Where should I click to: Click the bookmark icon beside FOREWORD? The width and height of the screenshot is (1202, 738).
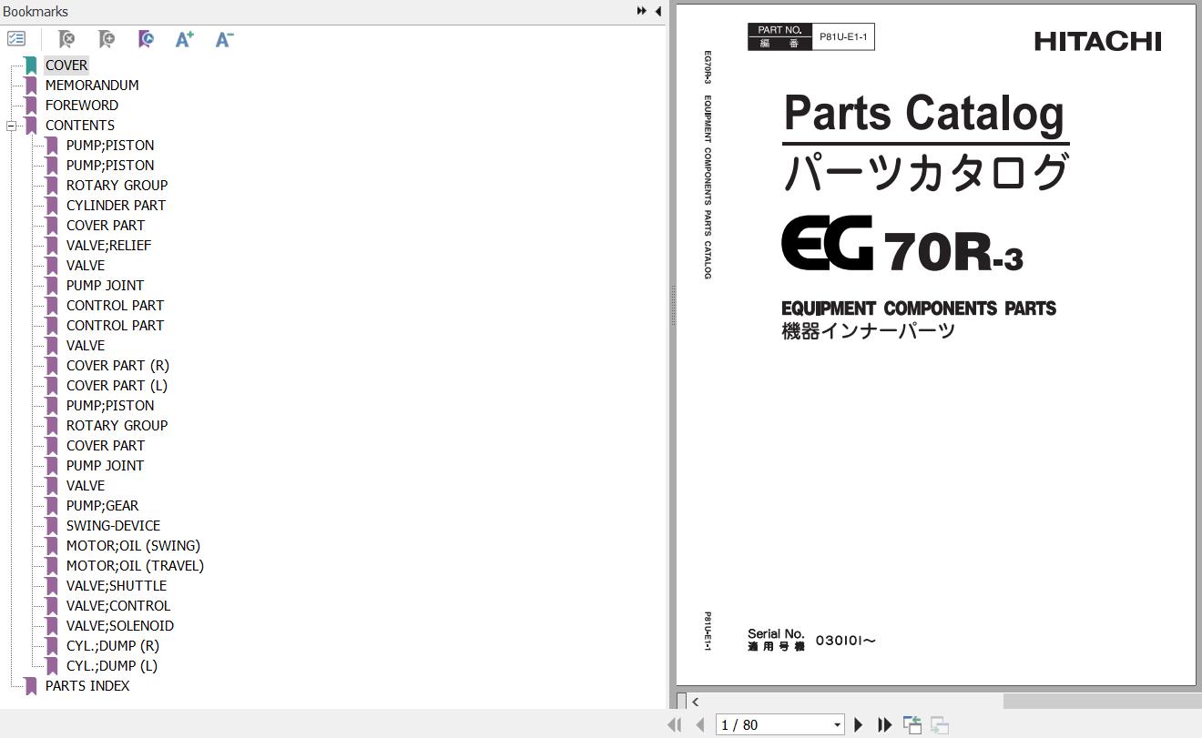pyautogui.click(x=31, y=106)
